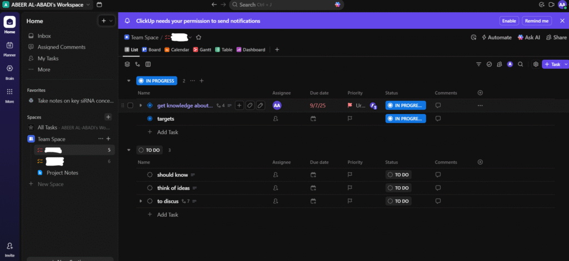The height and width of the screenshot is (261, 569).
Task: Tick the checkbox beside 'get knowledge about' task
Action: click(x=130, y=105)
